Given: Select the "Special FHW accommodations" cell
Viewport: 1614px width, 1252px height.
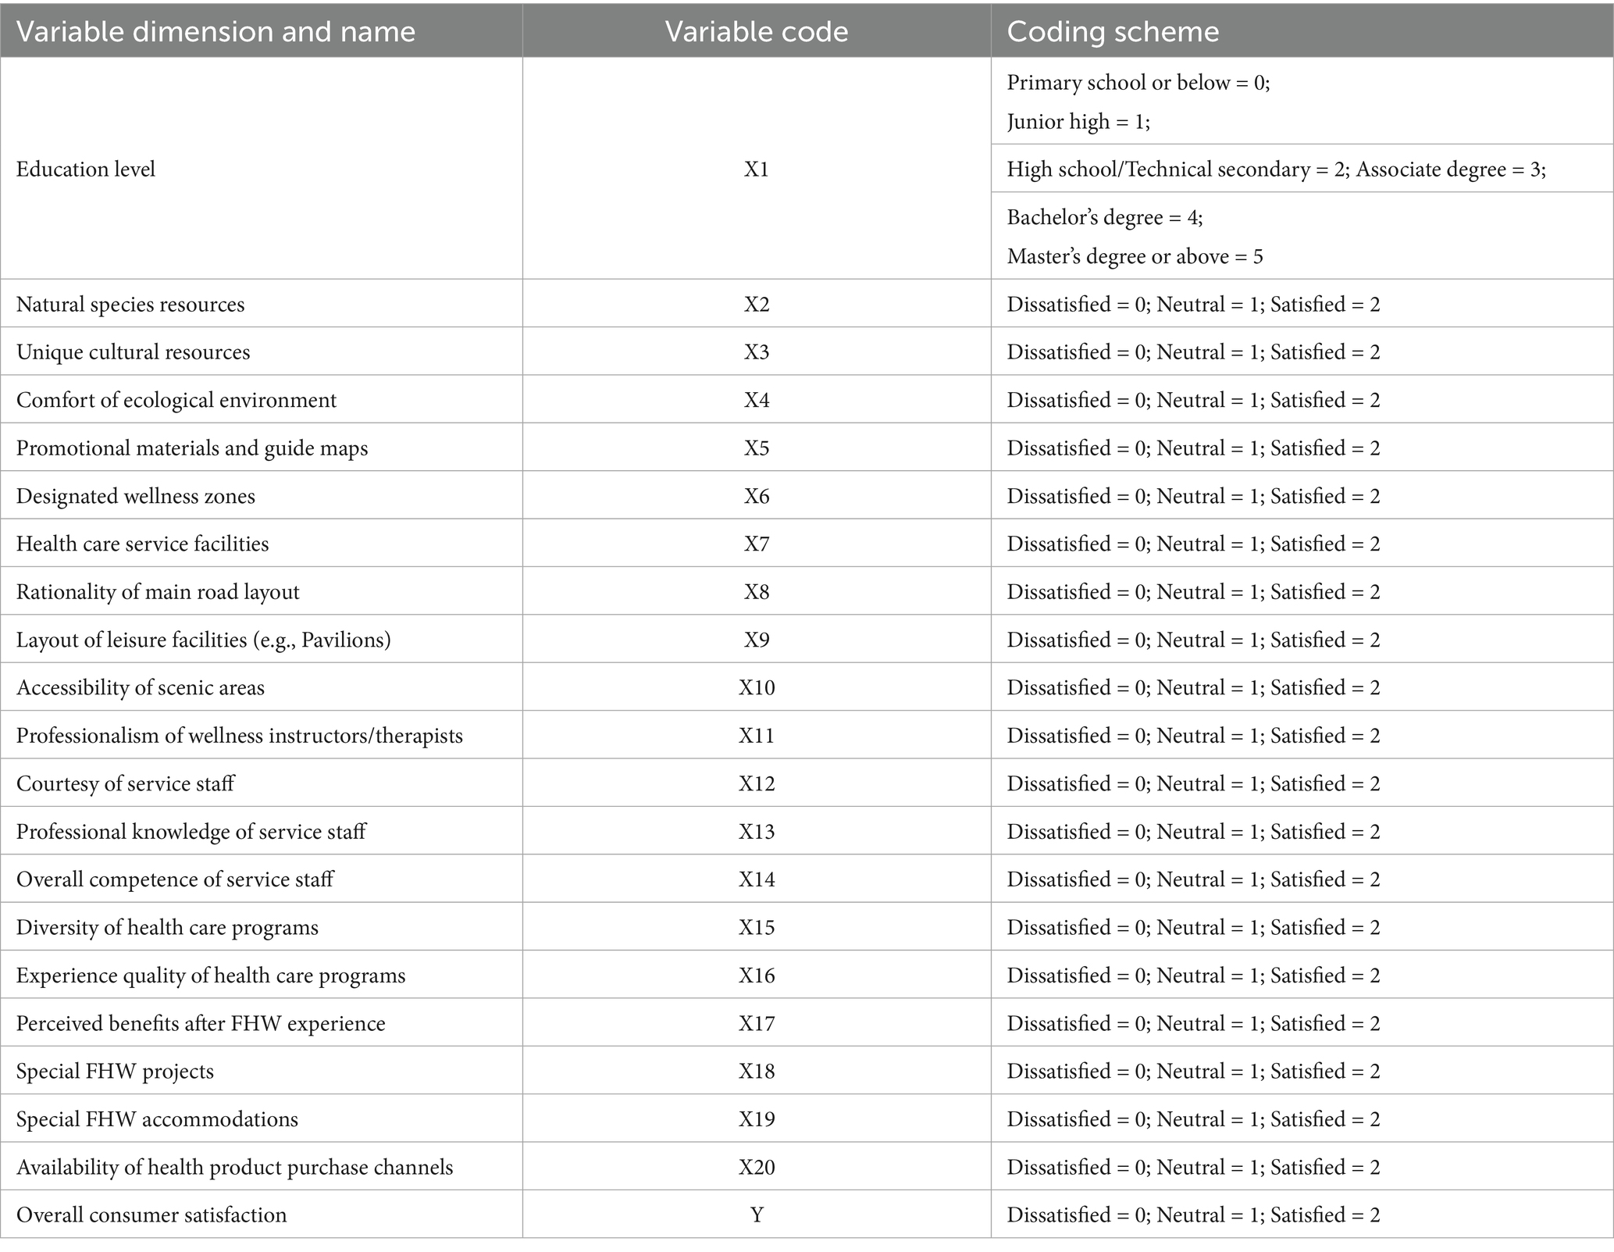Looking at the screenshot, I should tap(158, 1120).
